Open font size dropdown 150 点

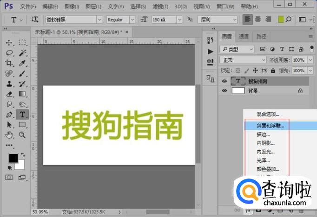(179, 19)
